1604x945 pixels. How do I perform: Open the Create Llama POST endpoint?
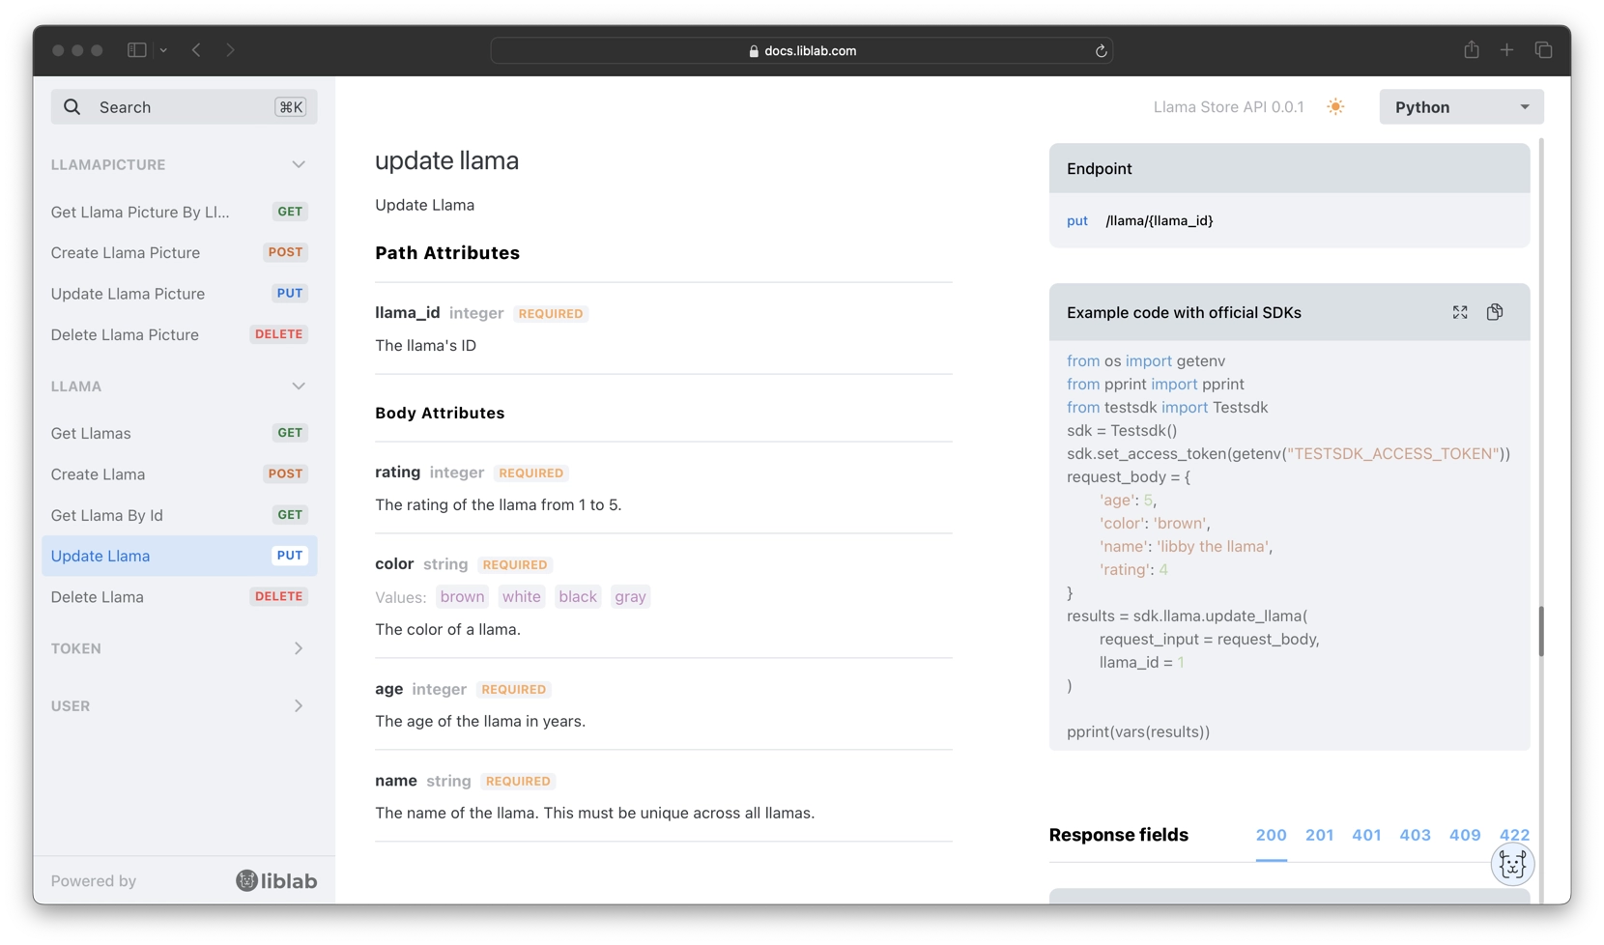tap(99, 474)
